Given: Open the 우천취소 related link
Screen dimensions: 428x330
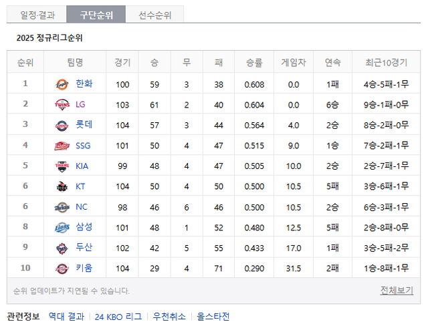Looking at the screenshot, I should click(x=169, y=317).
